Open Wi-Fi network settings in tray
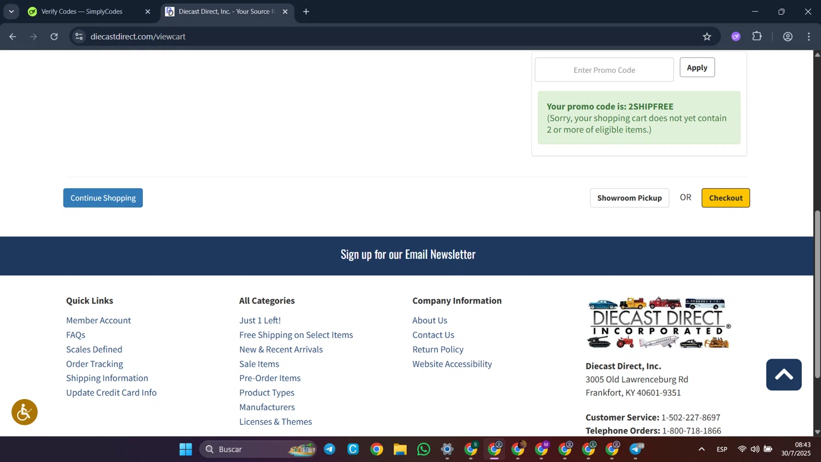The width and height of the screenshot is (821, 462). tap(742, 449)
